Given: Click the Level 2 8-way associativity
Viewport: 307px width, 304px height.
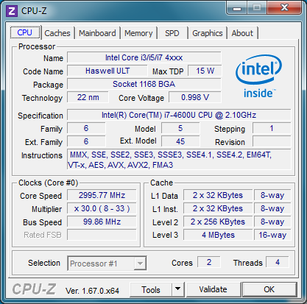Looking at the screenshot, I should (272, 222).
